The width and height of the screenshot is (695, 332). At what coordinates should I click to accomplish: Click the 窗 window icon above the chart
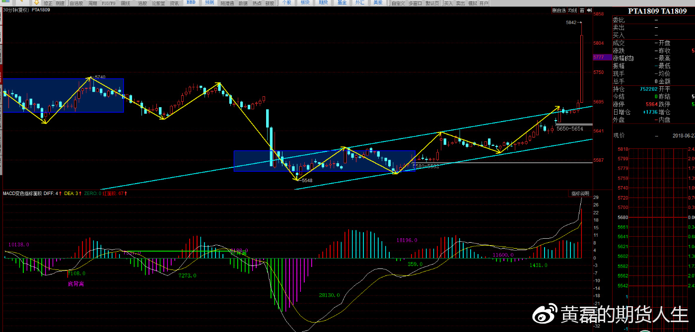pyautogui.click(x=582, y=10)
